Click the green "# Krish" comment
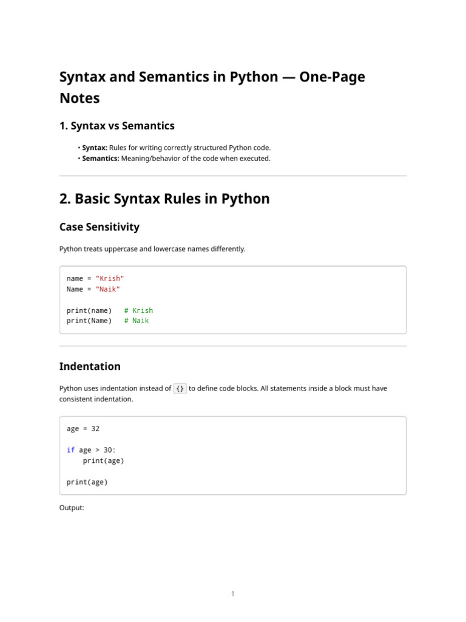466x622 pixels. [139, 310]
